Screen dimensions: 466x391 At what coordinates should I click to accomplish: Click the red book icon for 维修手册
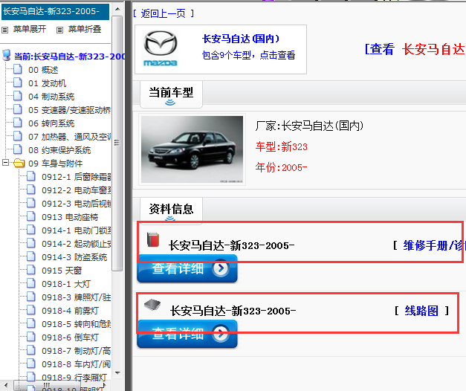(x=153, y=239)
